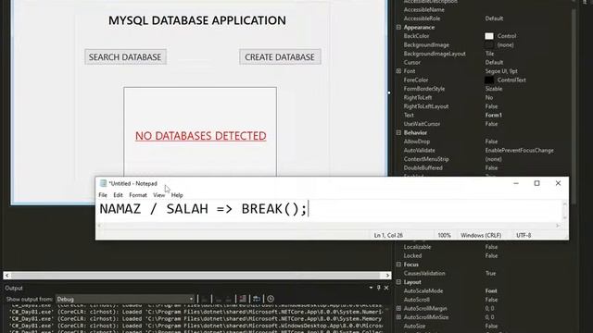The image size is (593, 333).
Task: Pin the Output panel with pushpin icon
Action: click(379, 288)
